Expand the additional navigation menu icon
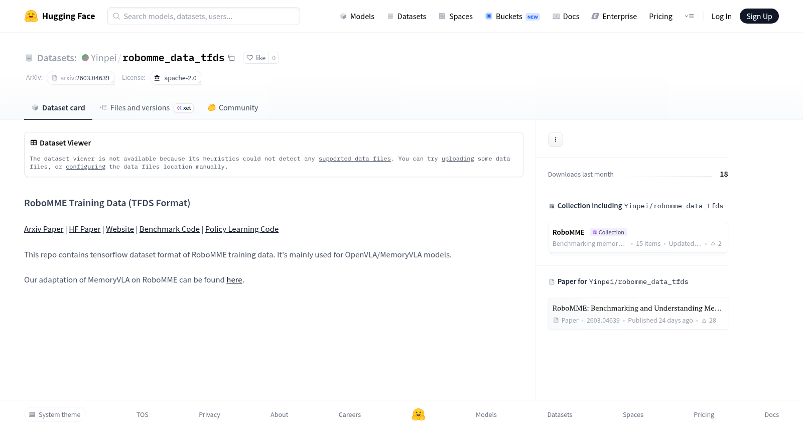Screen dimensions: 803x432 690,16
